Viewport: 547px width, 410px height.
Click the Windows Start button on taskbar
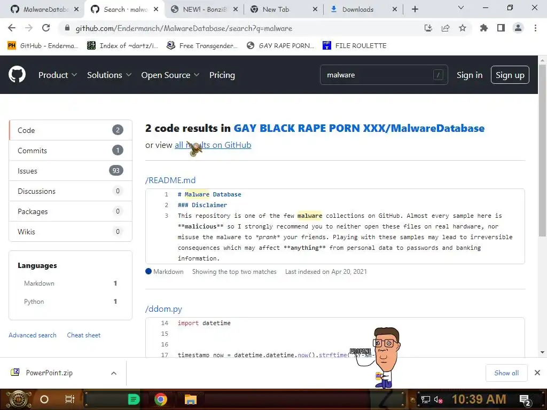[x=18, y=399]
